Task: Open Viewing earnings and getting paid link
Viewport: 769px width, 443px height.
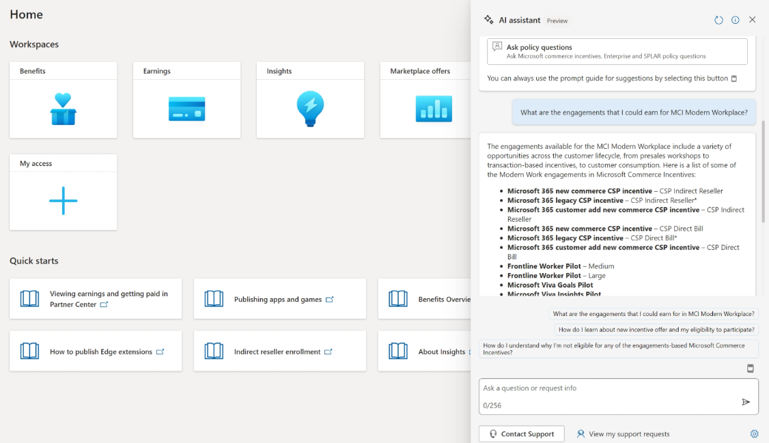Action: 109,299
